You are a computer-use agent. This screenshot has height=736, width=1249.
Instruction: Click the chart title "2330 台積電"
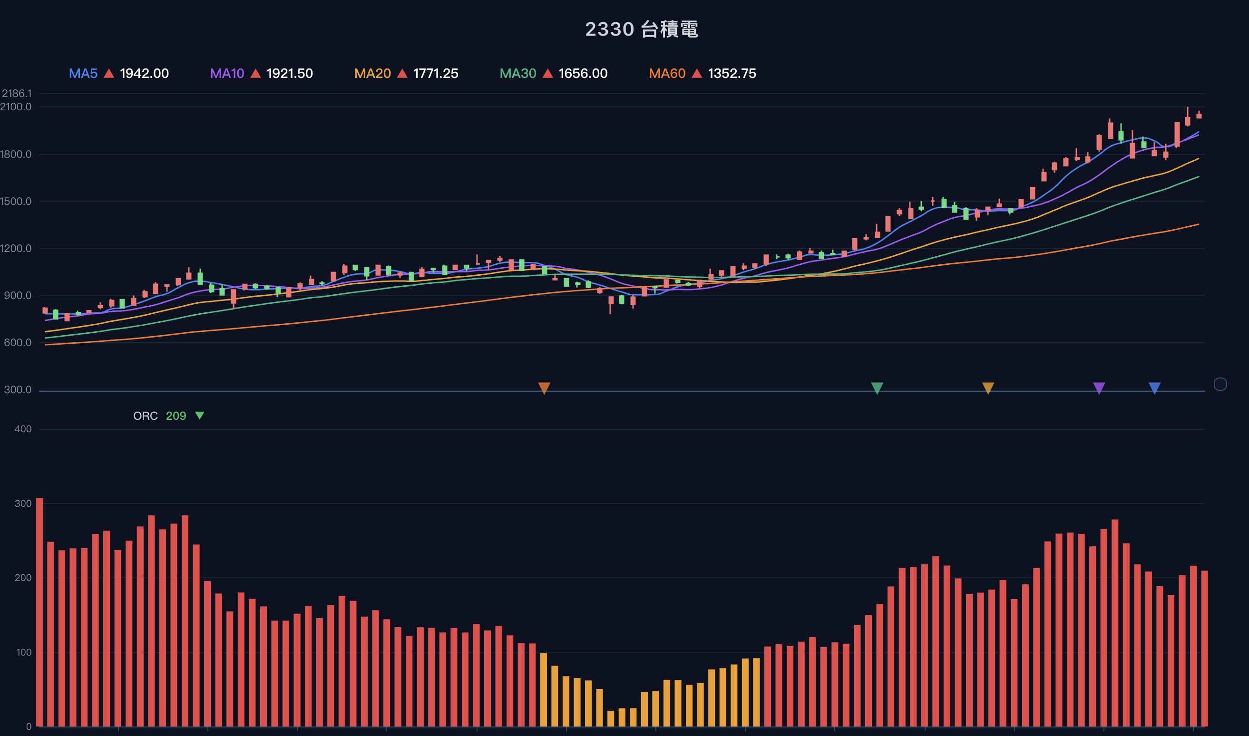pyautogui.click(x=642, y=29)
